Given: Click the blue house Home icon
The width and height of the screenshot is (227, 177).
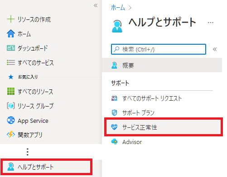Looking at the screenshot, I should click(11, 33).
